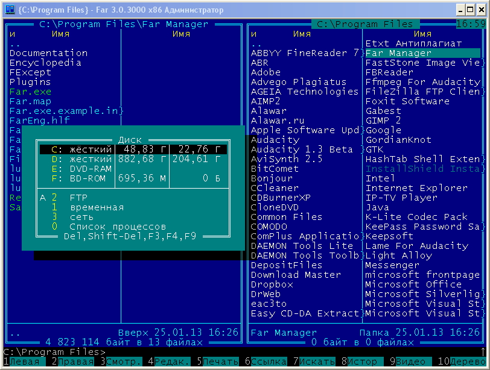Select the E: DVD-RAM drive

pyautogui.click(x=133, y=169)
